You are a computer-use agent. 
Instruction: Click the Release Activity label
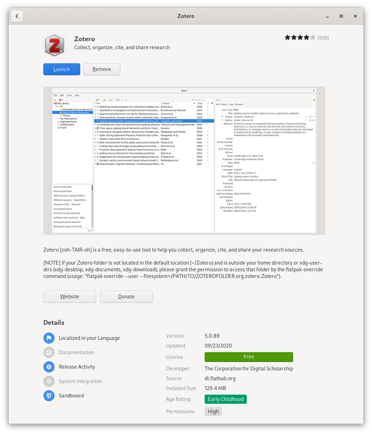77,367
